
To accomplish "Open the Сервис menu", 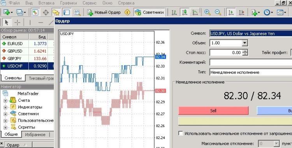I will 90,3.
